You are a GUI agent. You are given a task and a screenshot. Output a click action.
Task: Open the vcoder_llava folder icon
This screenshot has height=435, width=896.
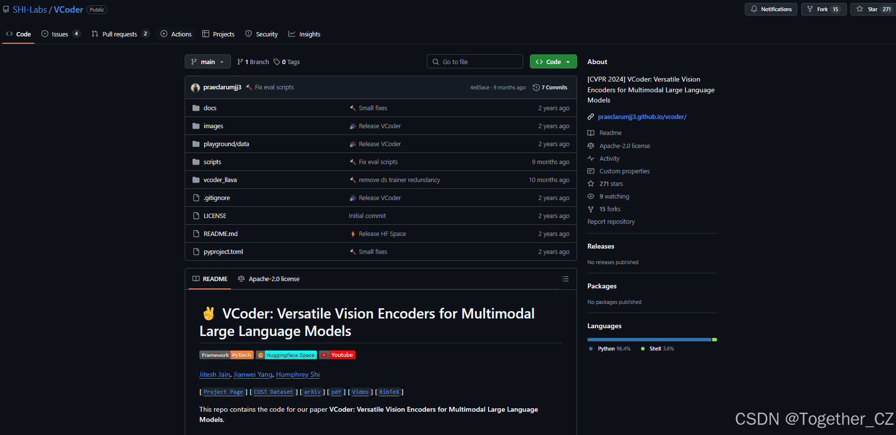click(196, 180)
